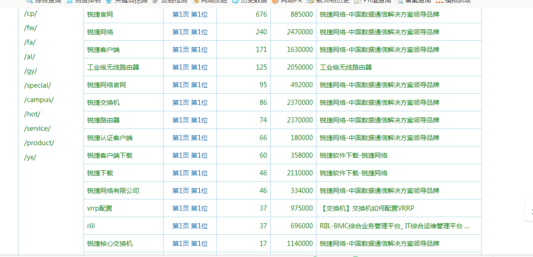Select keyword 锐捷交换机
Viewport: 533px width, 257px height.
tap(103, 103)
